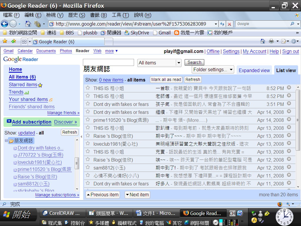Click the Next item button
Image resolution: width=301 pixels, height=226 pixels.
tap(137, 195)
